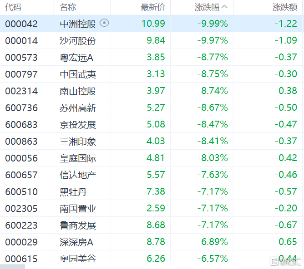Click latest price 7.38
This screenshot has width=304, height=269.
156,191
